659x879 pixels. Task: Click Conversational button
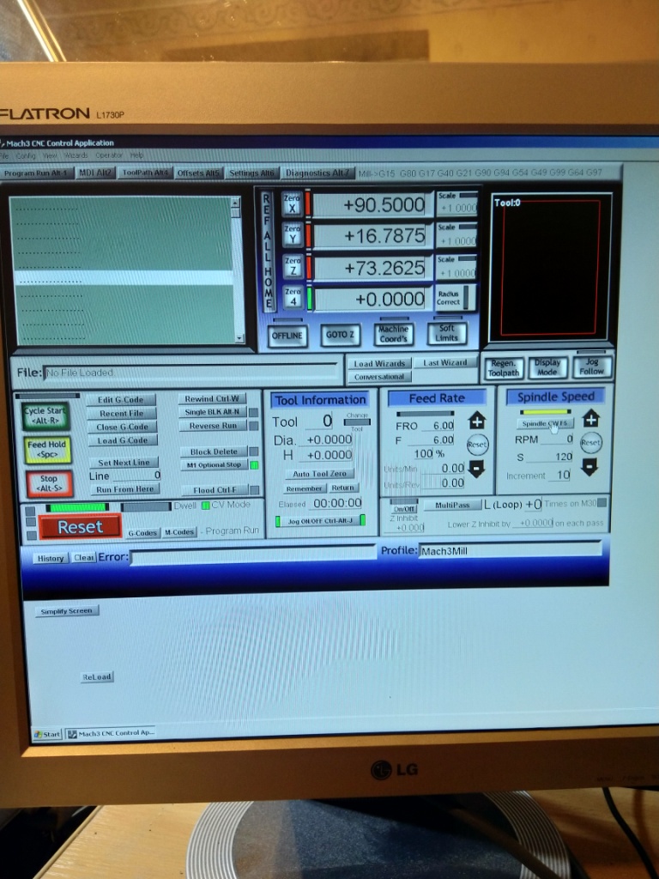pos(379,377)
